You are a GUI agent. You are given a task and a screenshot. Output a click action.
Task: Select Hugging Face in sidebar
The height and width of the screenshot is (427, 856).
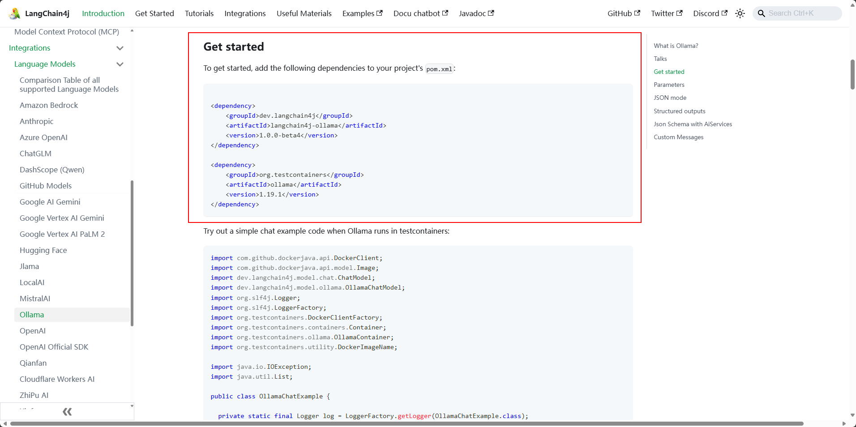pyautogui.click(x=43, y=250)
